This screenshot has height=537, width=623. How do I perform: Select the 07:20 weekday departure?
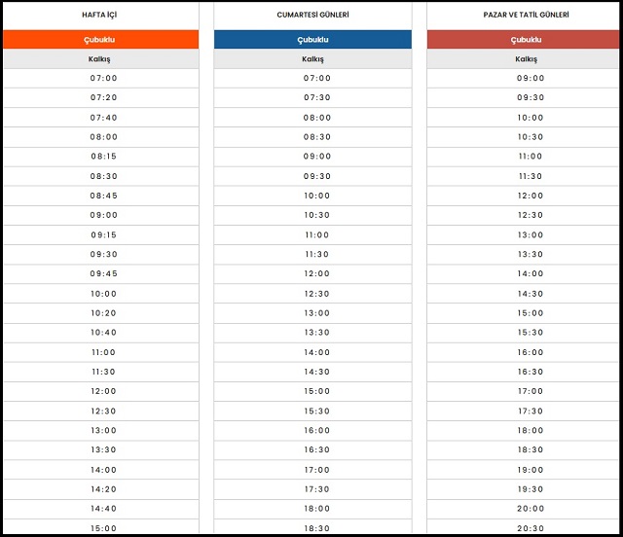click(x=103, y=98)
